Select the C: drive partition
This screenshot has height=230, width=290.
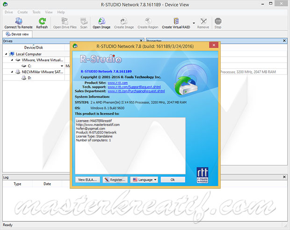pyautogui.click(x=29, y=66)
